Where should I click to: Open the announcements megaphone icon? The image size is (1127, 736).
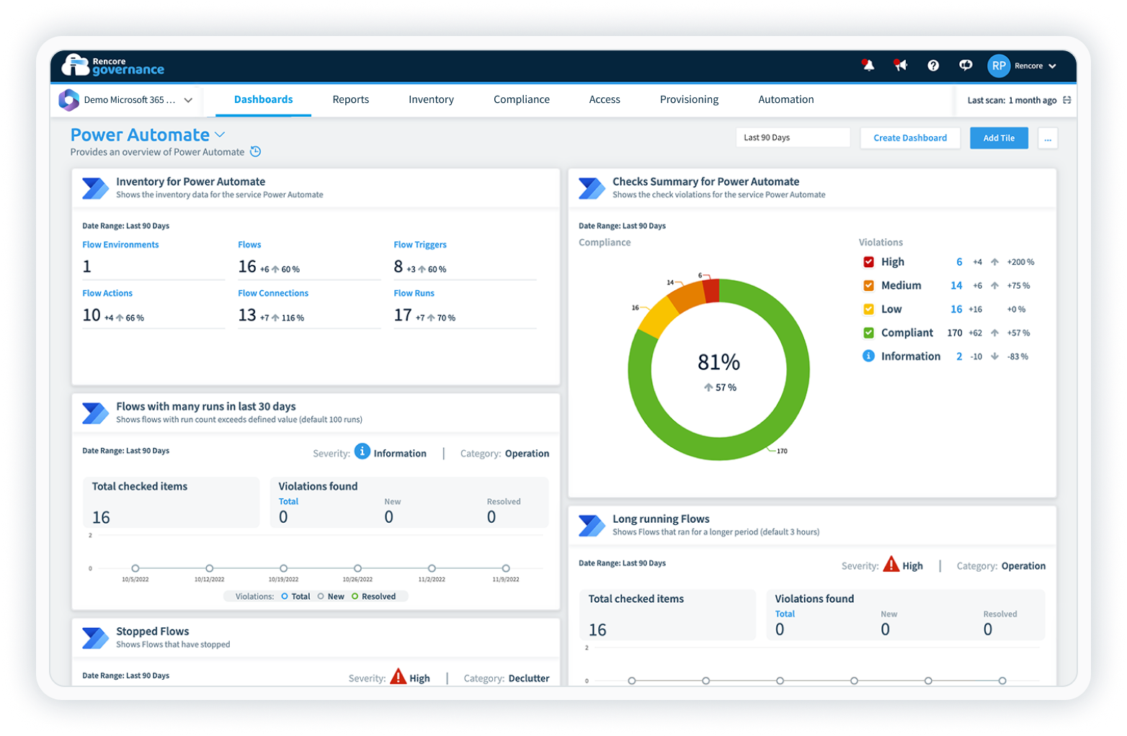[900, 66]
